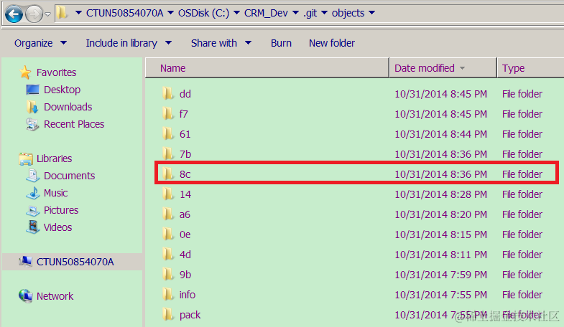Click the Forward navigation arrow
This screenshot has height=327, width=564.
pos(34,14)
